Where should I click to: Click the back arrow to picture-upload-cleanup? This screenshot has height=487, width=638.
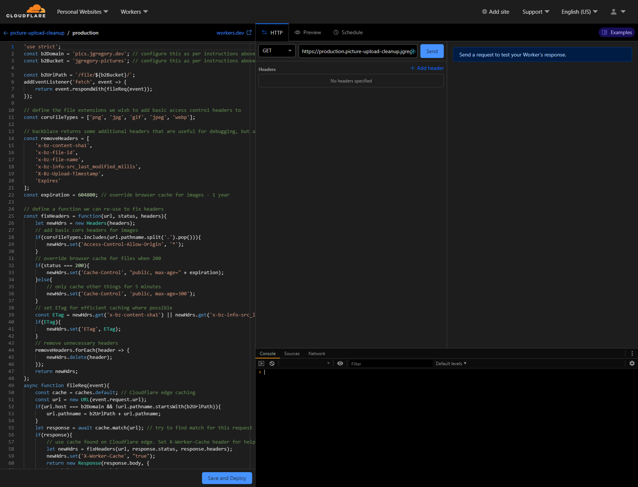click(x=6, y=33)
